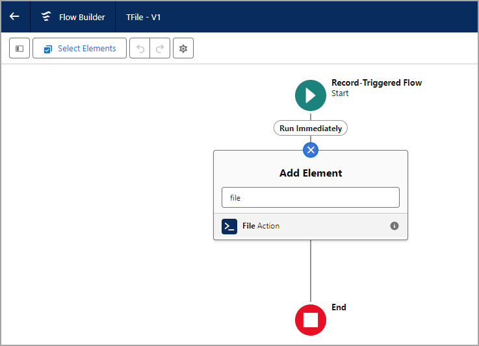Viewport: 479px width, 346px height.
Task: Click the End label text
Action: click(x=339, y=307)
